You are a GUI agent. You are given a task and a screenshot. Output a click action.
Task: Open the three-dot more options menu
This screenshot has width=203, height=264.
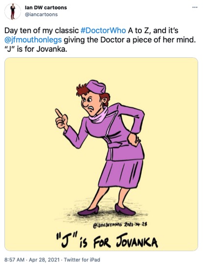[x=195, y=7]
